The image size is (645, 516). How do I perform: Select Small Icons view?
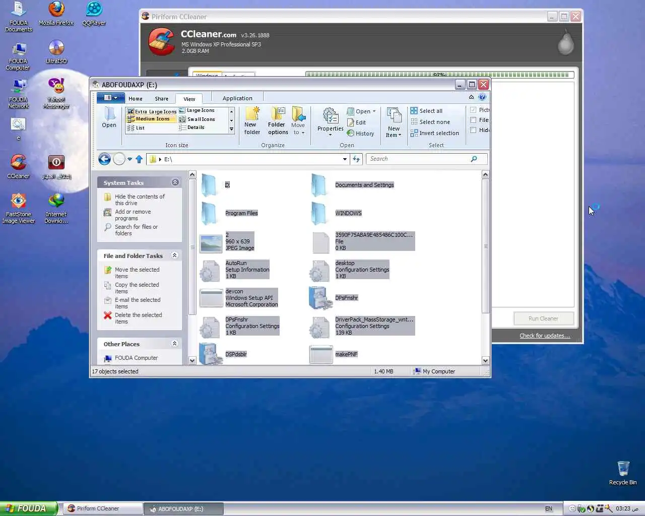[197, 119]
